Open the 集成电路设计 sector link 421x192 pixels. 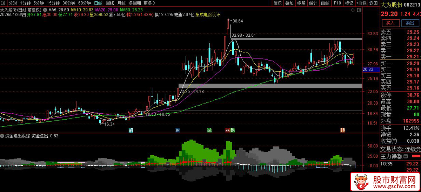[x=208, y=15]
